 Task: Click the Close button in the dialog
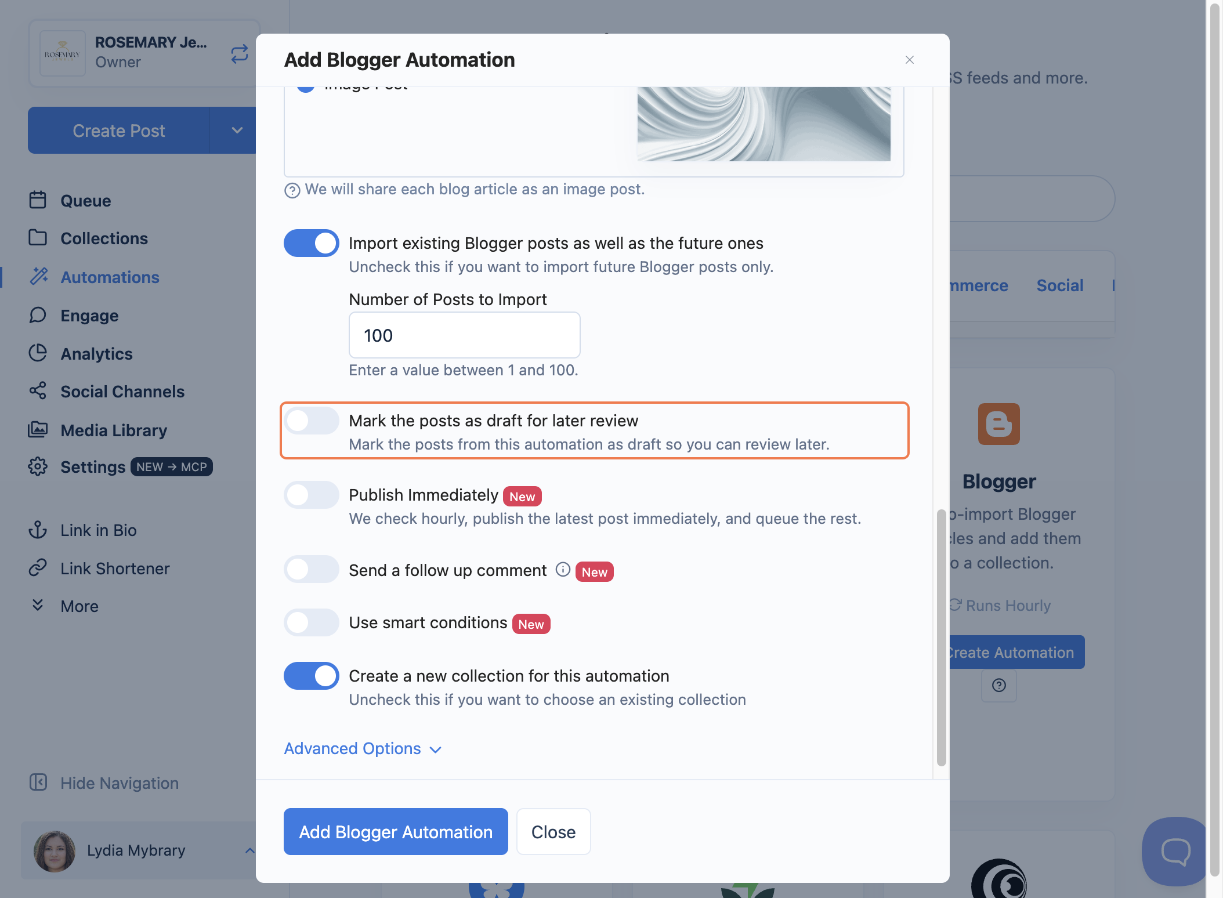click(553, 832)
